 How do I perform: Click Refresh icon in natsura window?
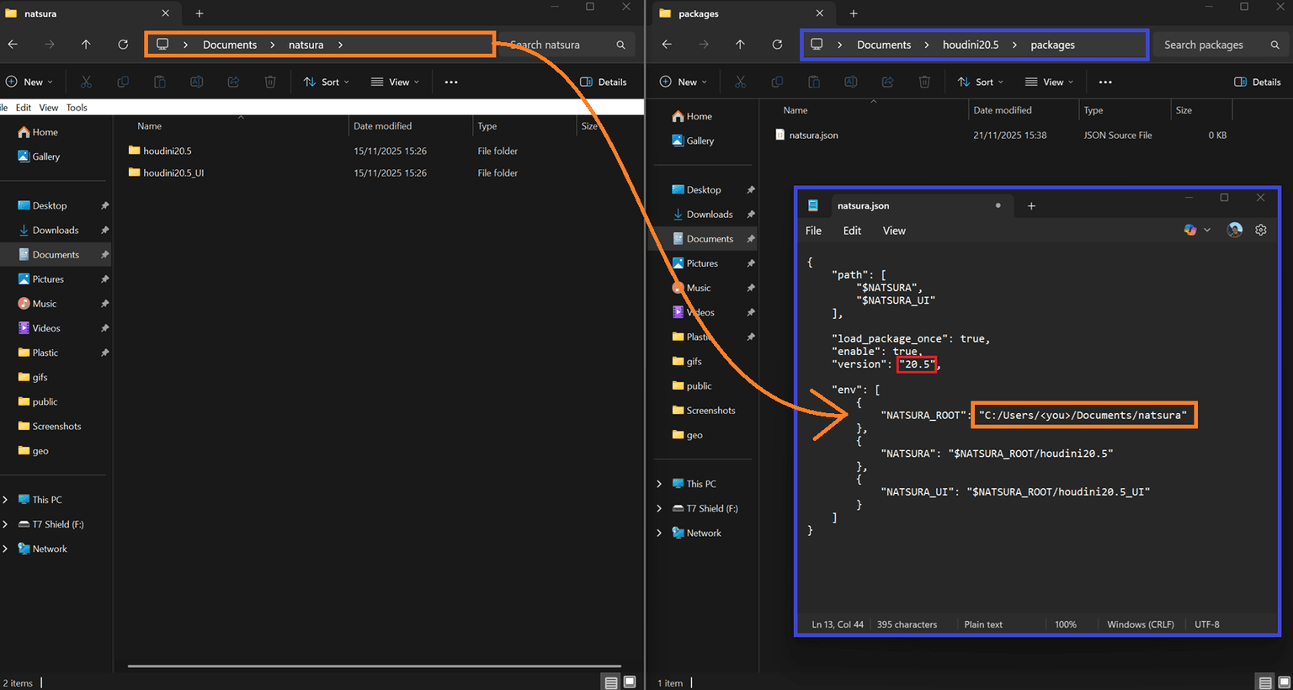pyautogui.click(x=123, y=45)
